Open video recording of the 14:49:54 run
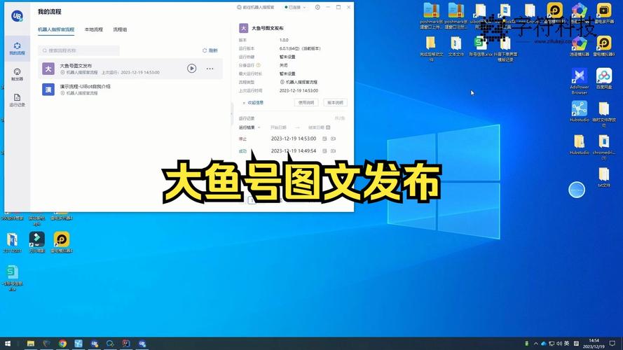Image resolution: width=623 pixels, height=350 pixels. pyautogui.click(x=334, y=150)
